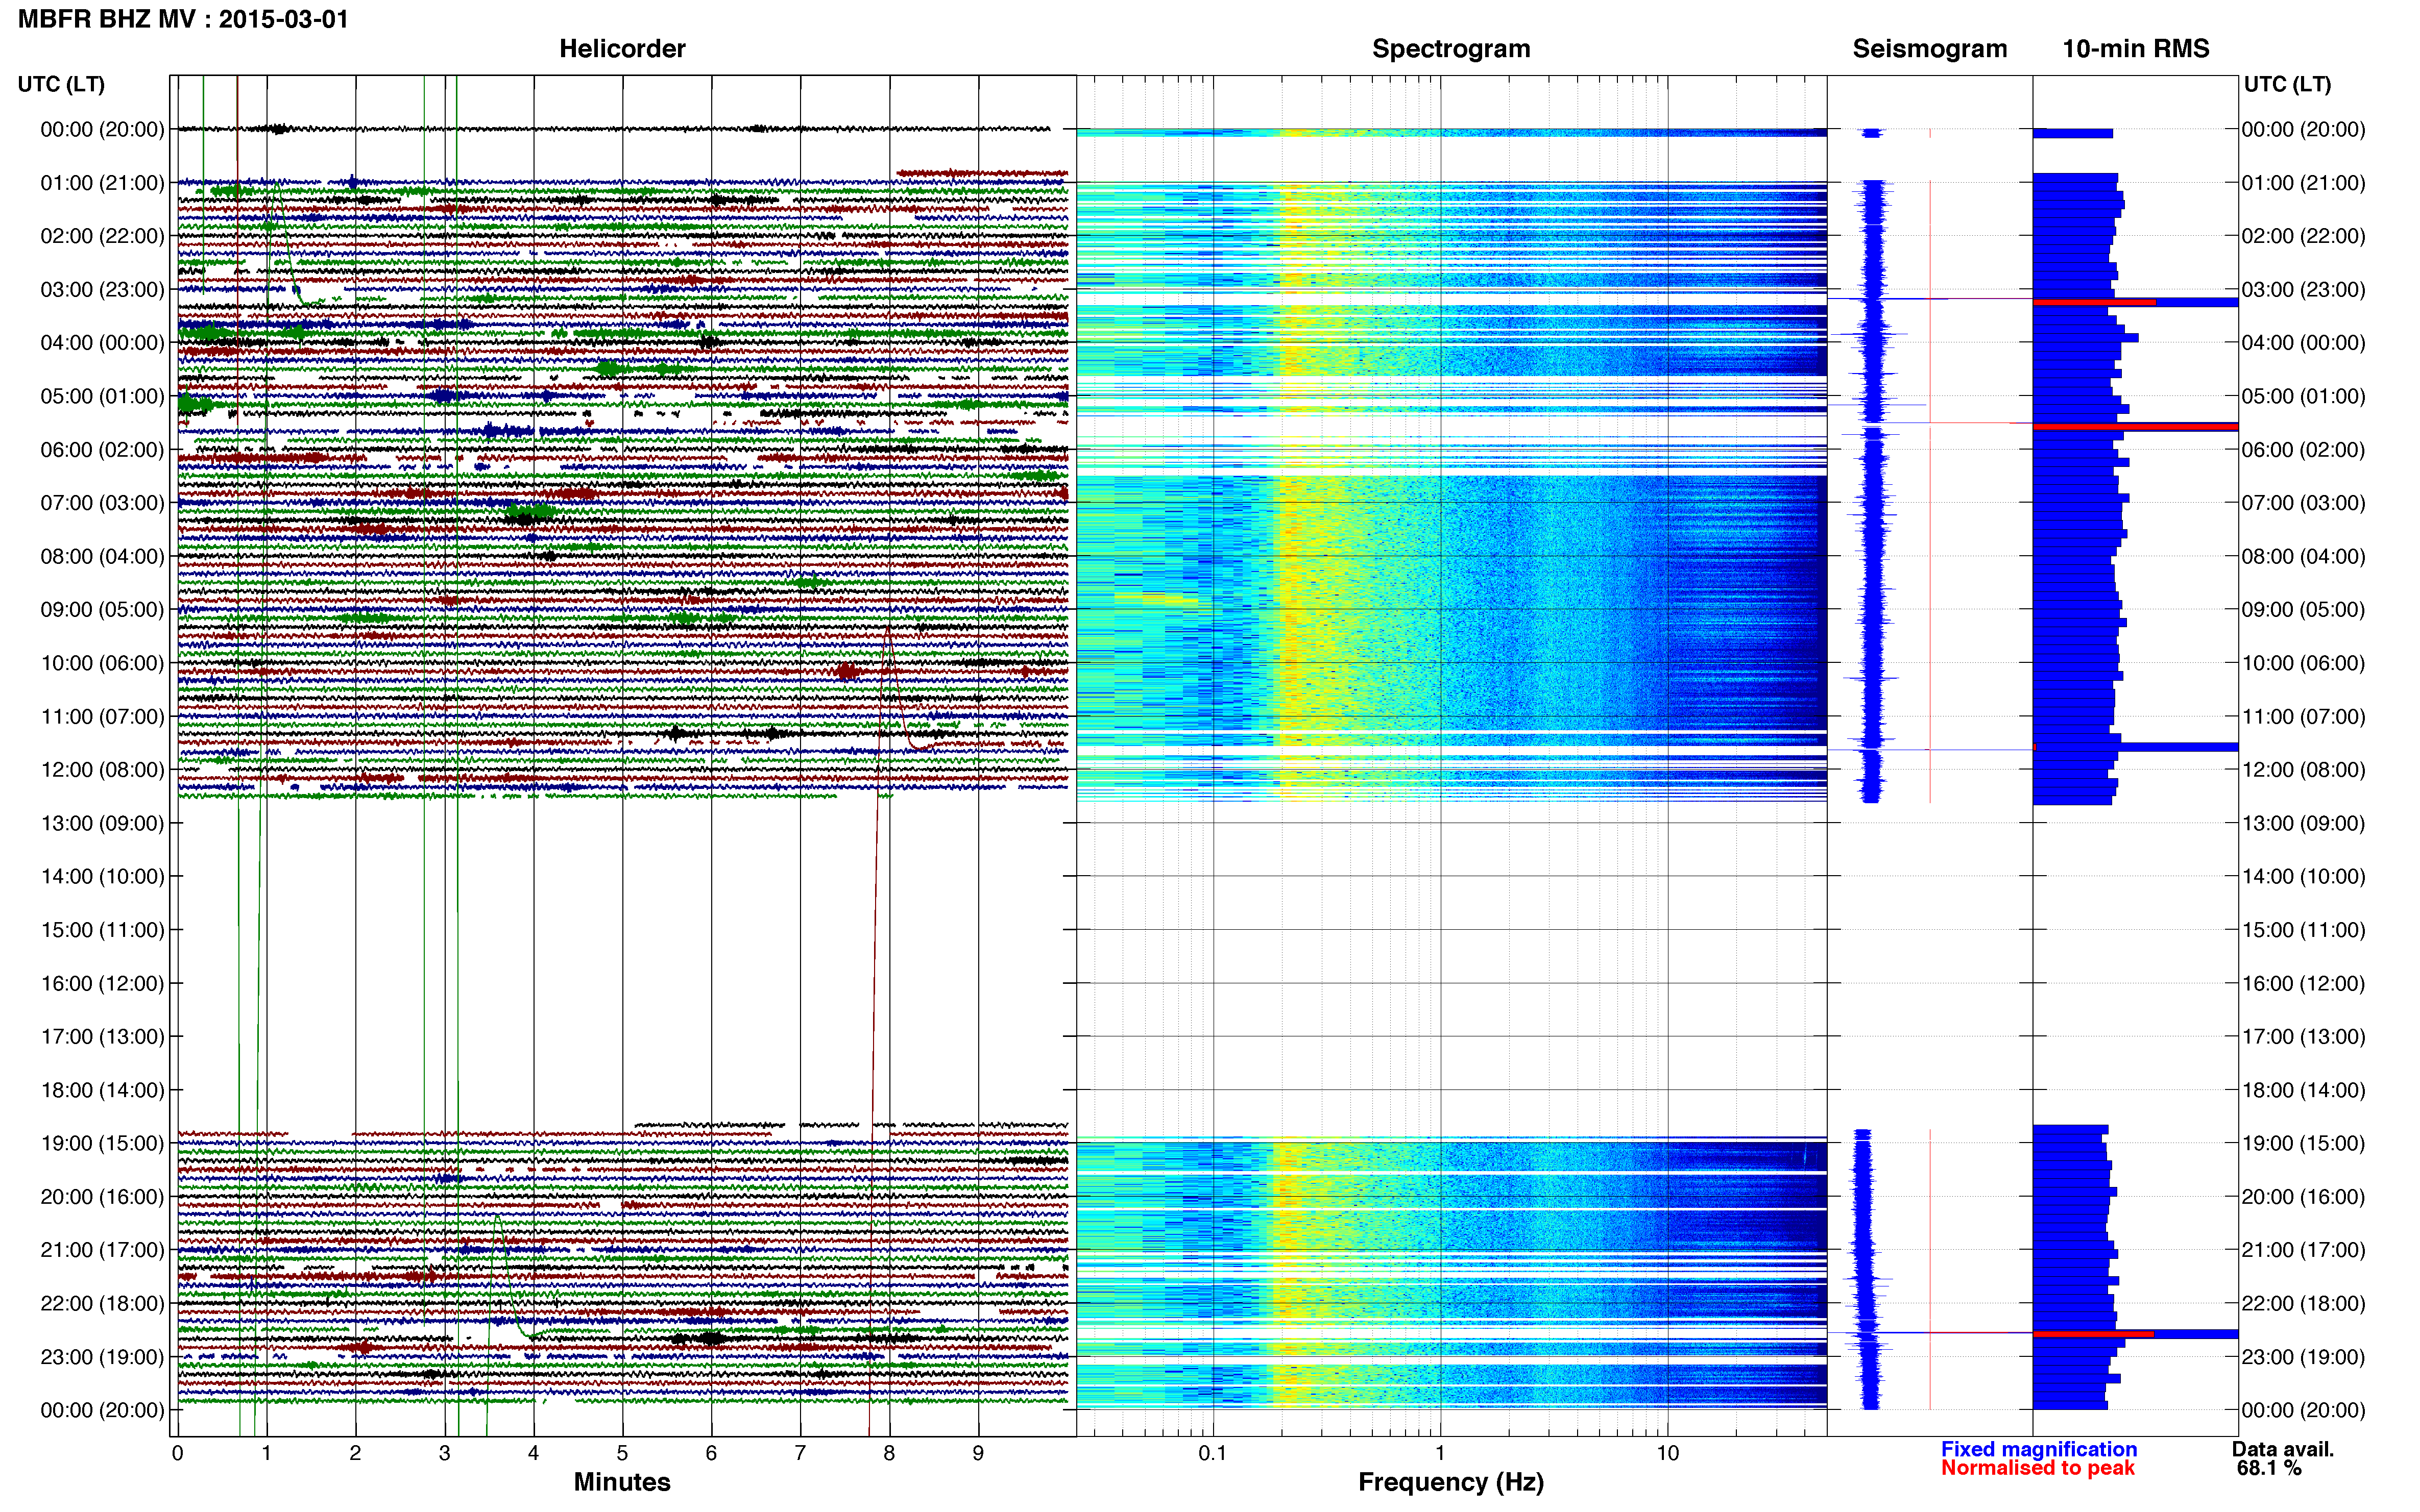The image size is (2420, 1512).
Task: Click the '5' minute tick on helicorder axis
Action: coord(622,1453)
